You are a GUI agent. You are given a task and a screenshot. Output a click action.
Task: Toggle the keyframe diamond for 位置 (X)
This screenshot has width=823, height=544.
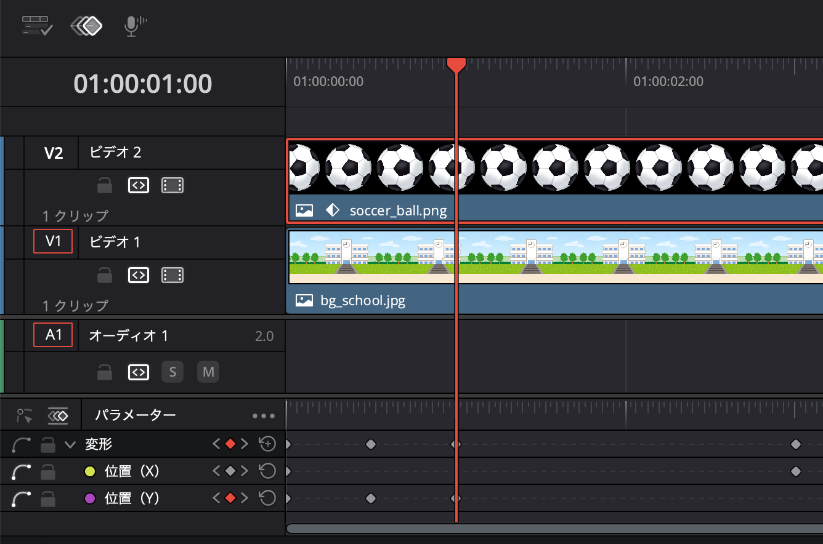click(230, 471)
